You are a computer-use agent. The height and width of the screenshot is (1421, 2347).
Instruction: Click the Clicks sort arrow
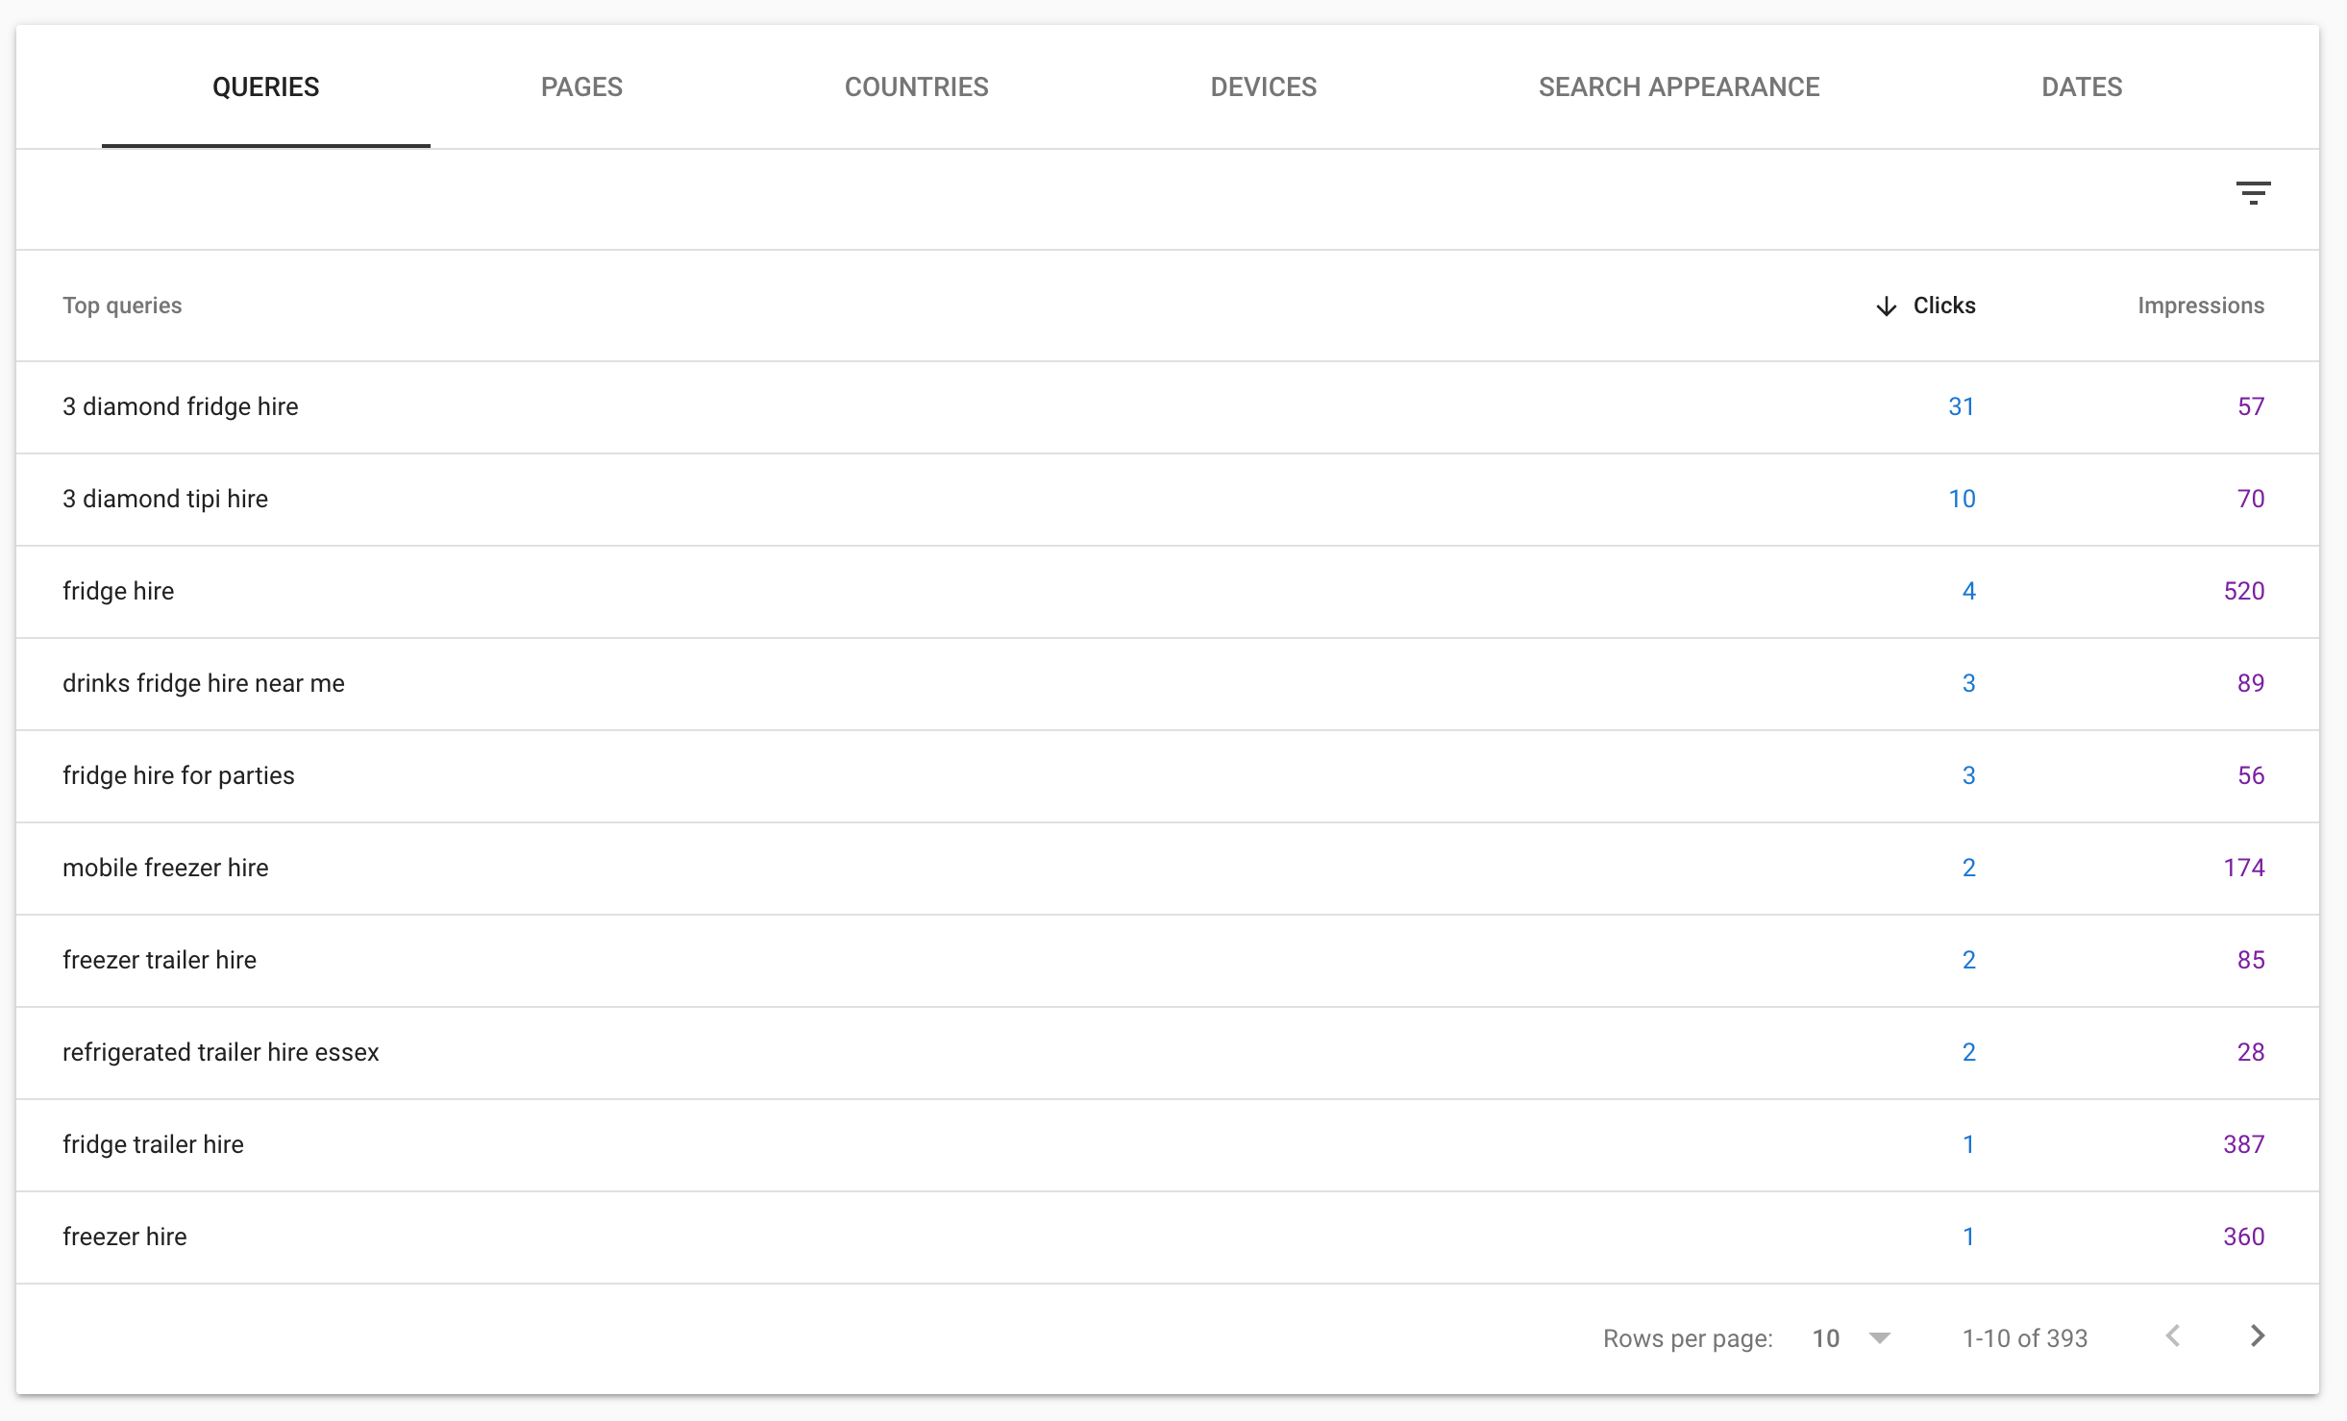click(1887, 306)
